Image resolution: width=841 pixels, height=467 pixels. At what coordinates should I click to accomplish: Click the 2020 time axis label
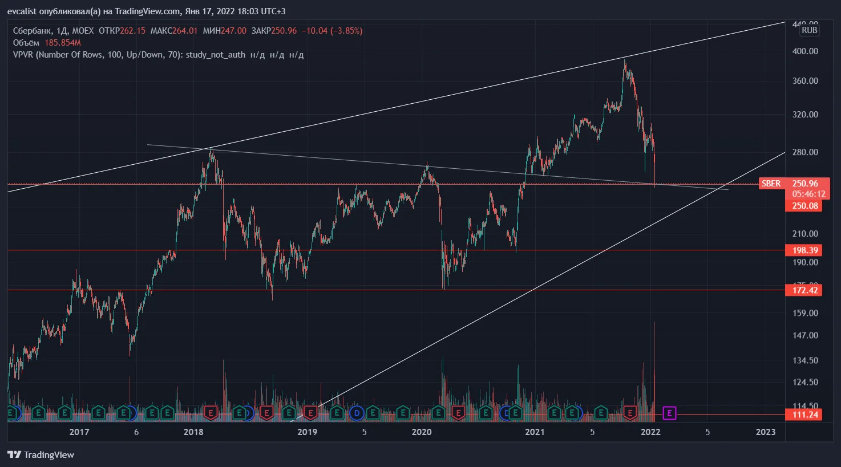pos(422,432)
